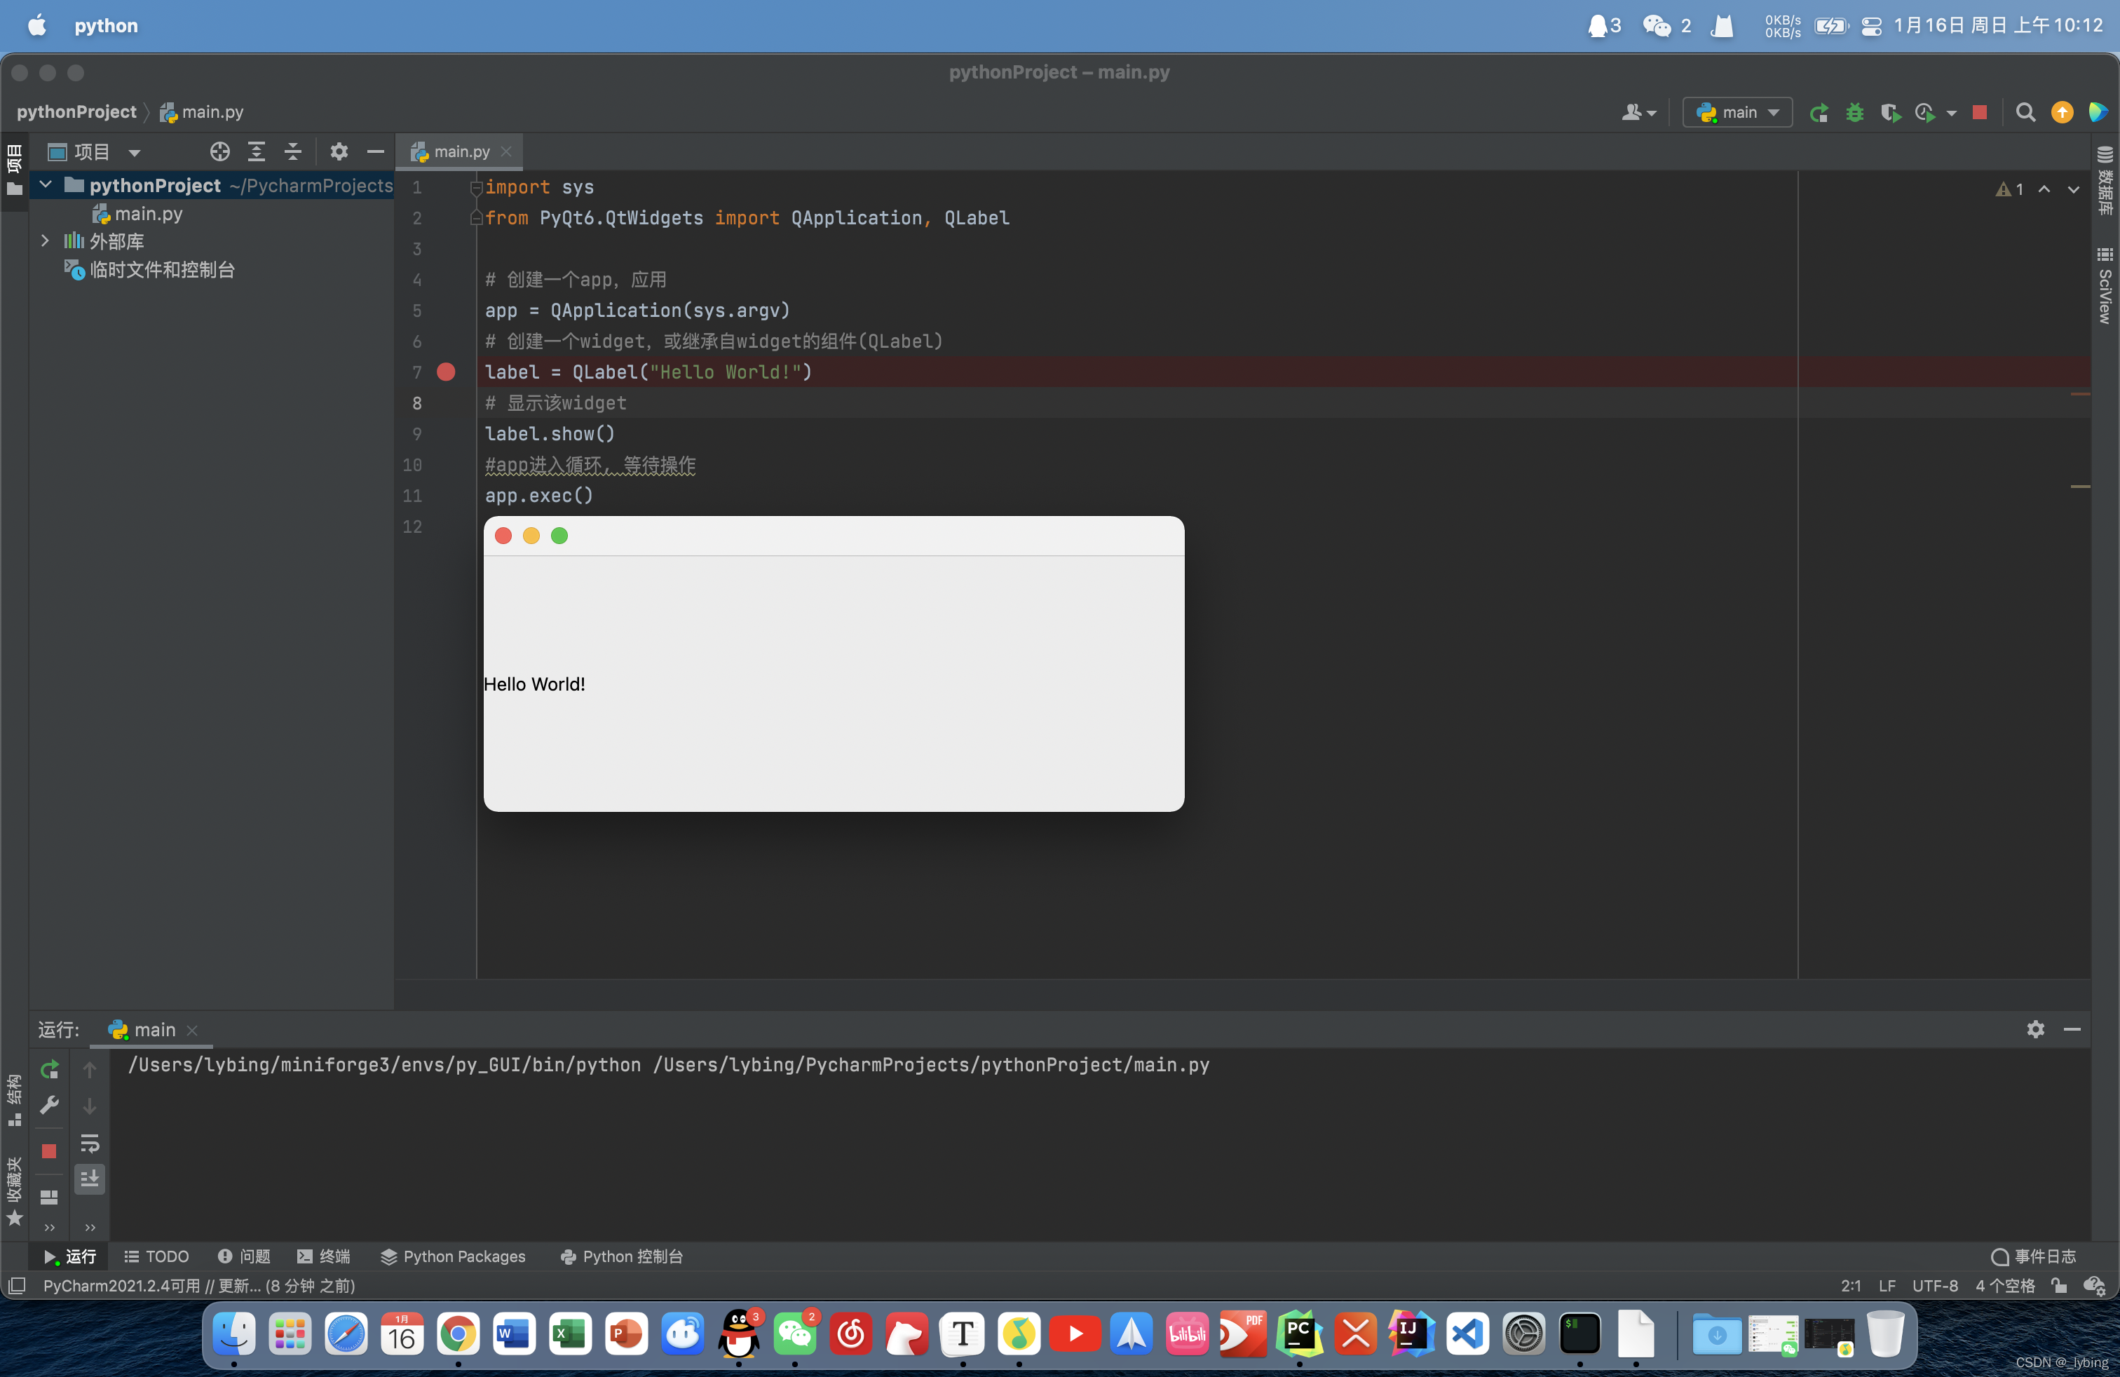Open Python 控制台 tool tab
This screenshot has width=2120, height=1377.
tap(622, 1256)
